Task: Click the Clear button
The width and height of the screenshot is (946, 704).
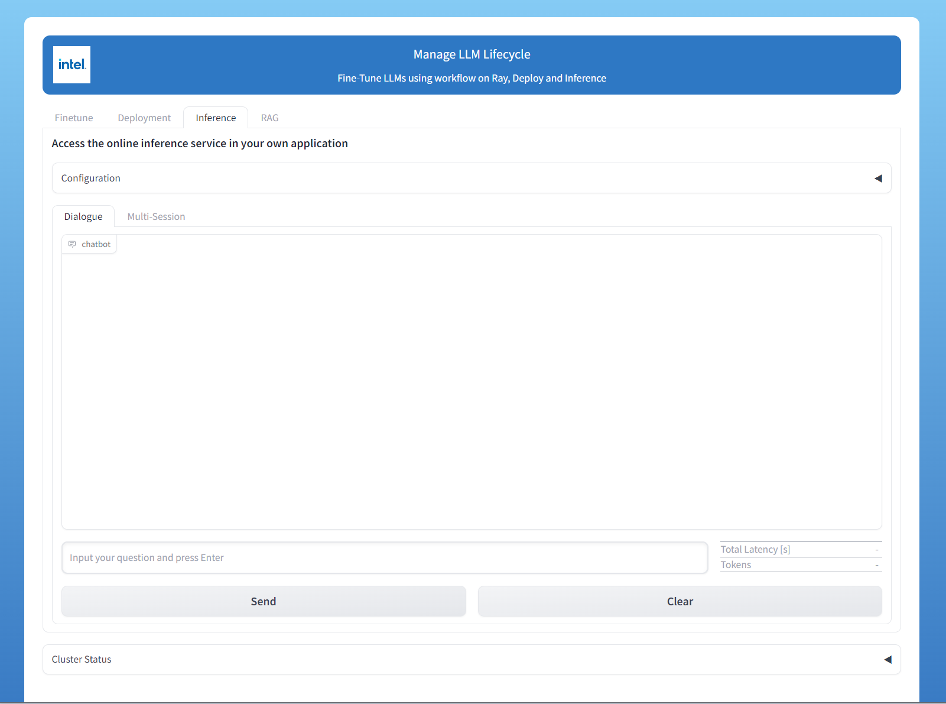Action: tap(680, 601)
